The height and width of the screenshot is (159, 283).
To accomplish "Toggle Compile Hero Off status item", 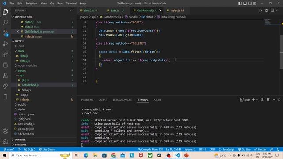I will click(x=150, y=149).
